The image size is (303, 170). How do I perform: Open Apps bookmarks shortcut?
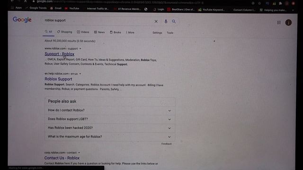click(x=17, y=8)
